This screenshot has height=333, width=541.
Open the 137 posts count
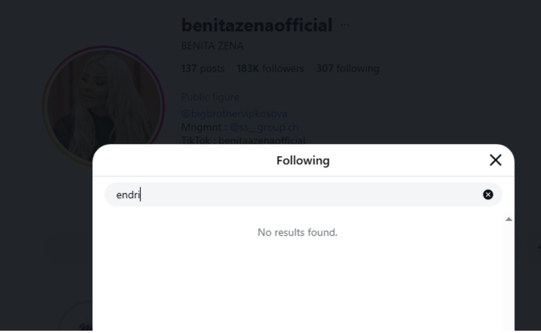click(x=203, y=69)
